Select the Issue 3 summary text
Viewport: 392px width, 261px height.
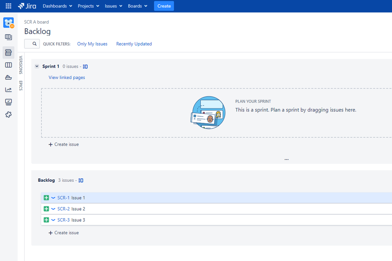tap(78, 220)
